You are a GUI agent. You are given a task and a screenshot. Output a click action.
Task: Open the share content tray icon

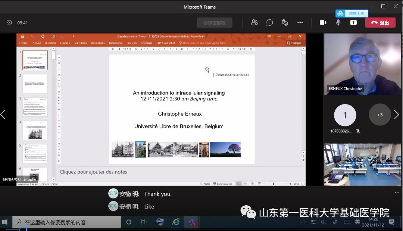tap(353, 22)
